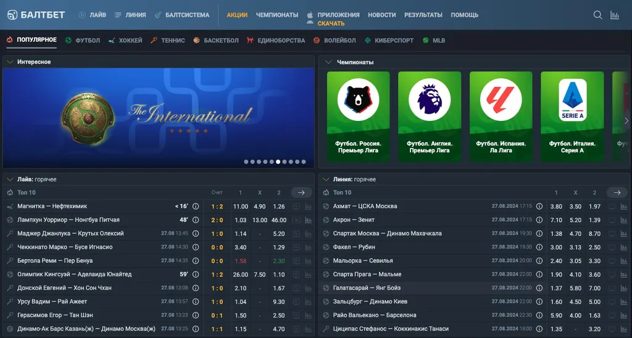Switch to the Футбол sport tab

pyautogui.click(x=82, y=40)
